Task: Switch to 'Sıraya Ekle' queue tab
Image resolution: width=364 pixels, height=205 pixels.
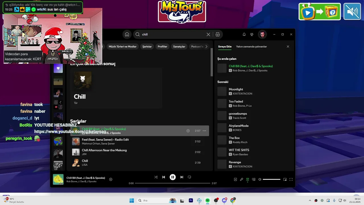Action: (x=225, y=46)
